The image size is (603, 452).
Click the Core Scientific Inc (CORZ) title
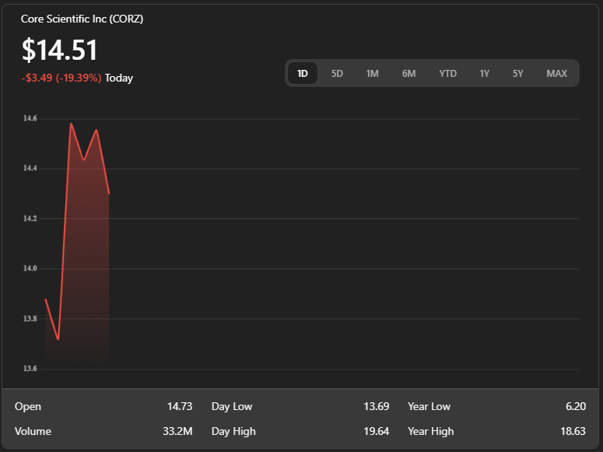point(82,19)
